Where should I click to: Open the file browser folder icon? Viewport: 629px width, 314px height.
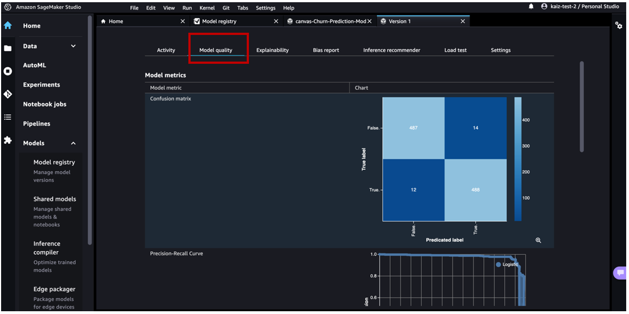8,48
